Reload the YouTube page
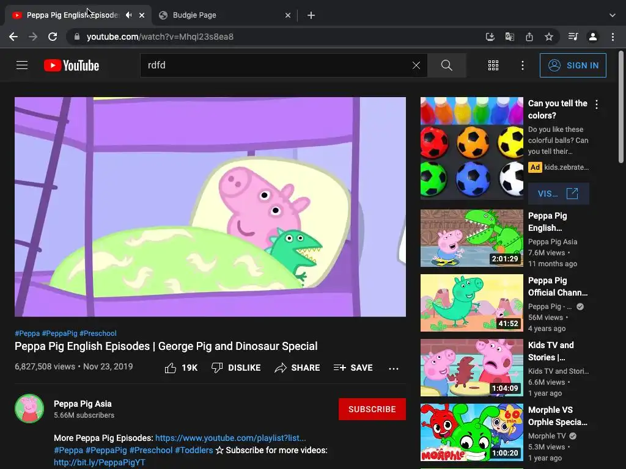 [x=53, y=37]
